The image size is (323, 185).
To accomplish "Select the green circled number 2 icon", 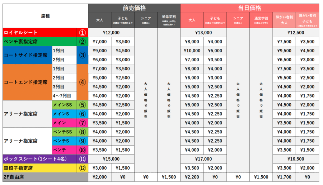I will (x=82, y=42).
